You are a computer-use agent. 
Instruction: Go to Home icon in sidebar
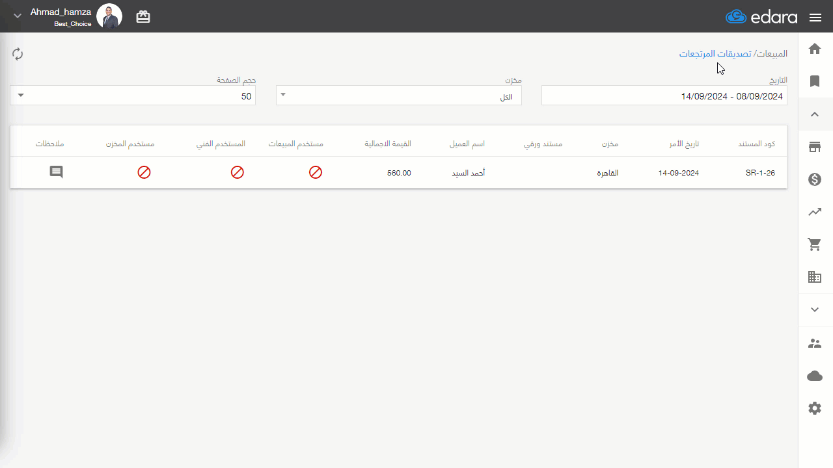(815, 49)
